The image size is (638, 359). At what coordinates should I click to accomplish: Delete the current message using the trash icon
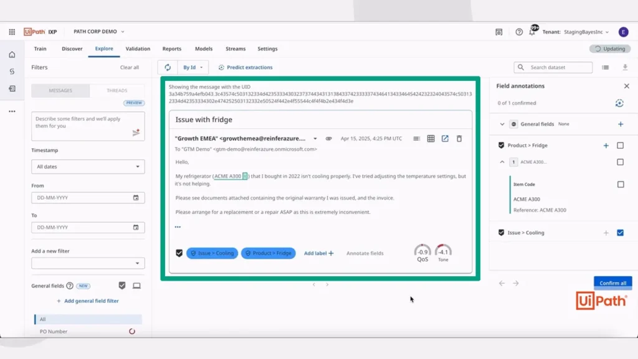[459, 139]
